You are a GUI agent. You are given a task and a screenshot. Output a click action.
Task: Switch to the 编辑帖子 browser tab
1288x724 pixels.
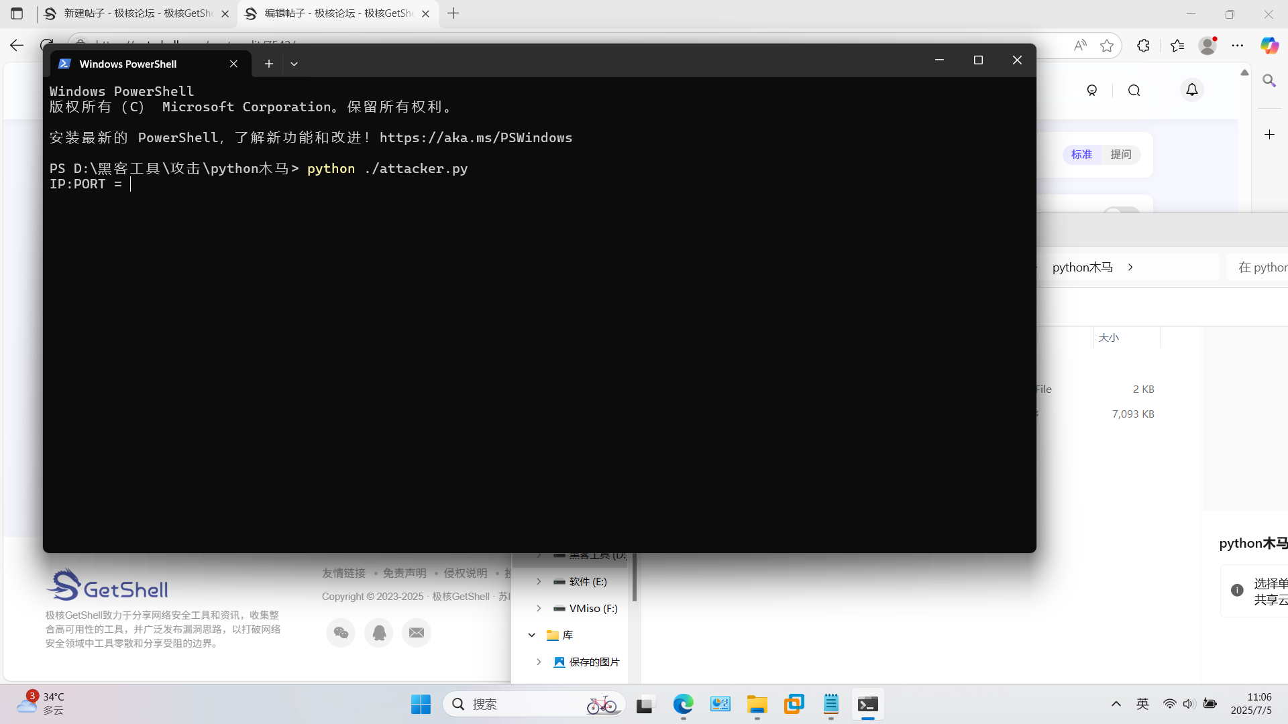[x=339, y=13]
